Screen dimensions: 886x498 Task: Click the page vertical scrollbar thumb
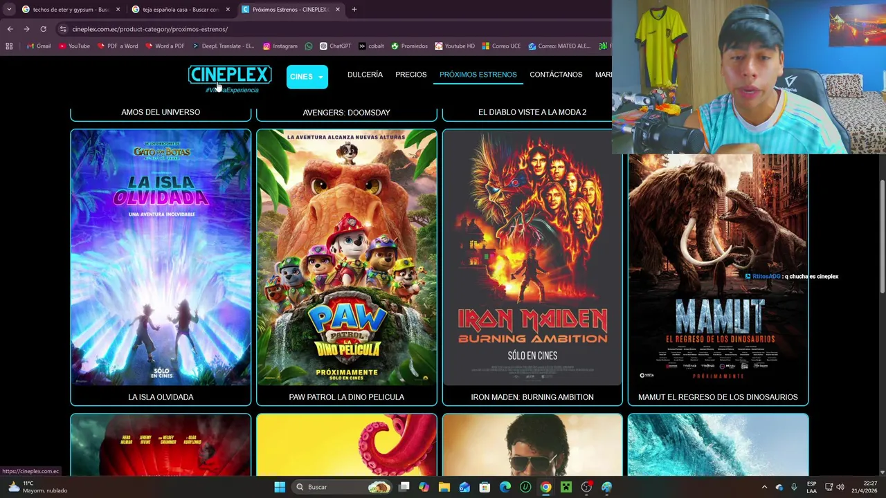coord(882,235)
